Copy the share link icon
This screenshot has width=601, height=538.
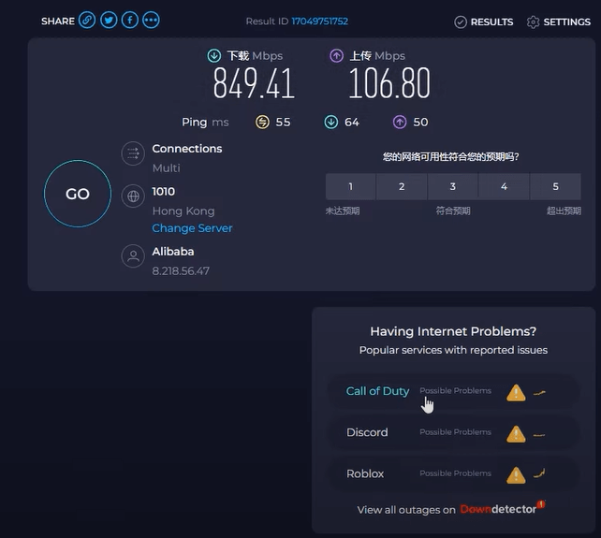(87, 20)
